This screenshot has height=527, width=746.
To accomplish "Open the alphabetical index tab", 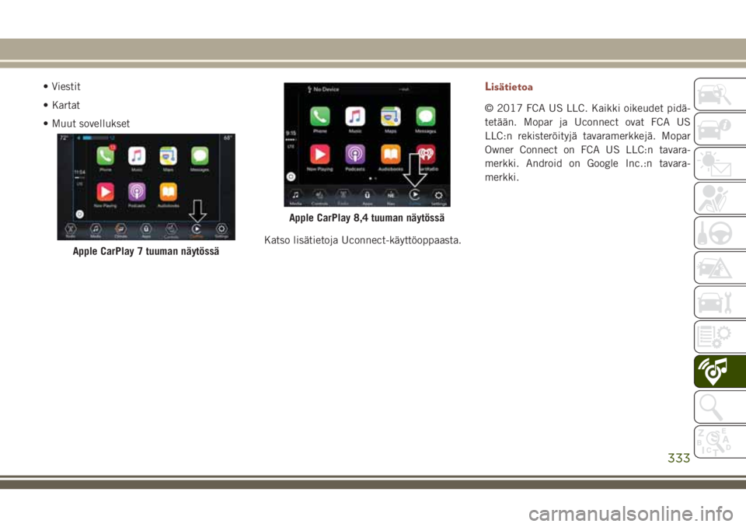I will [x=720, y=441].
